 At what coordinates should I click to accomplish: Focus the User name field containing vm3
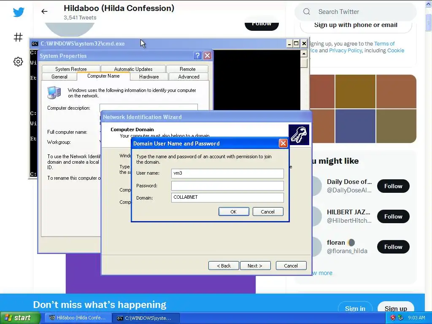(227, 173)
